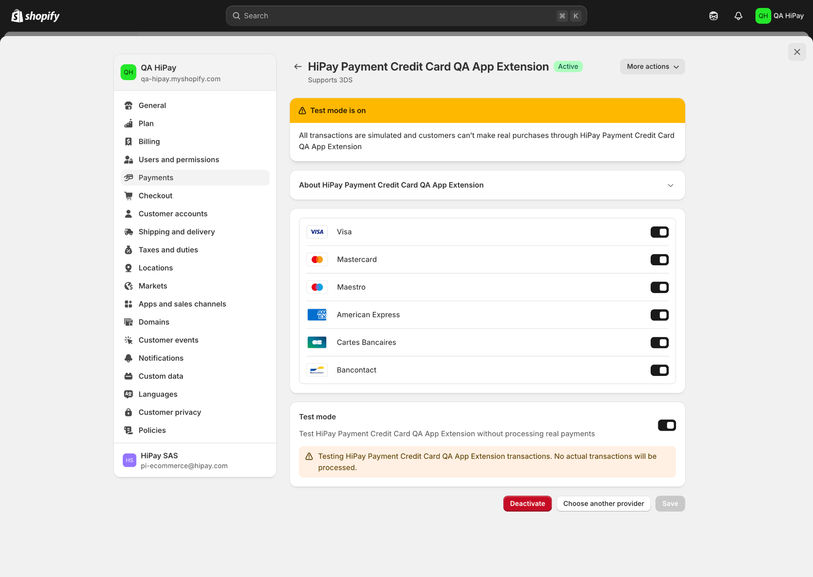The height and width of the screenshot is (577, 813).
Task: Open Customer accounts settings
Action: click(195, 214)
